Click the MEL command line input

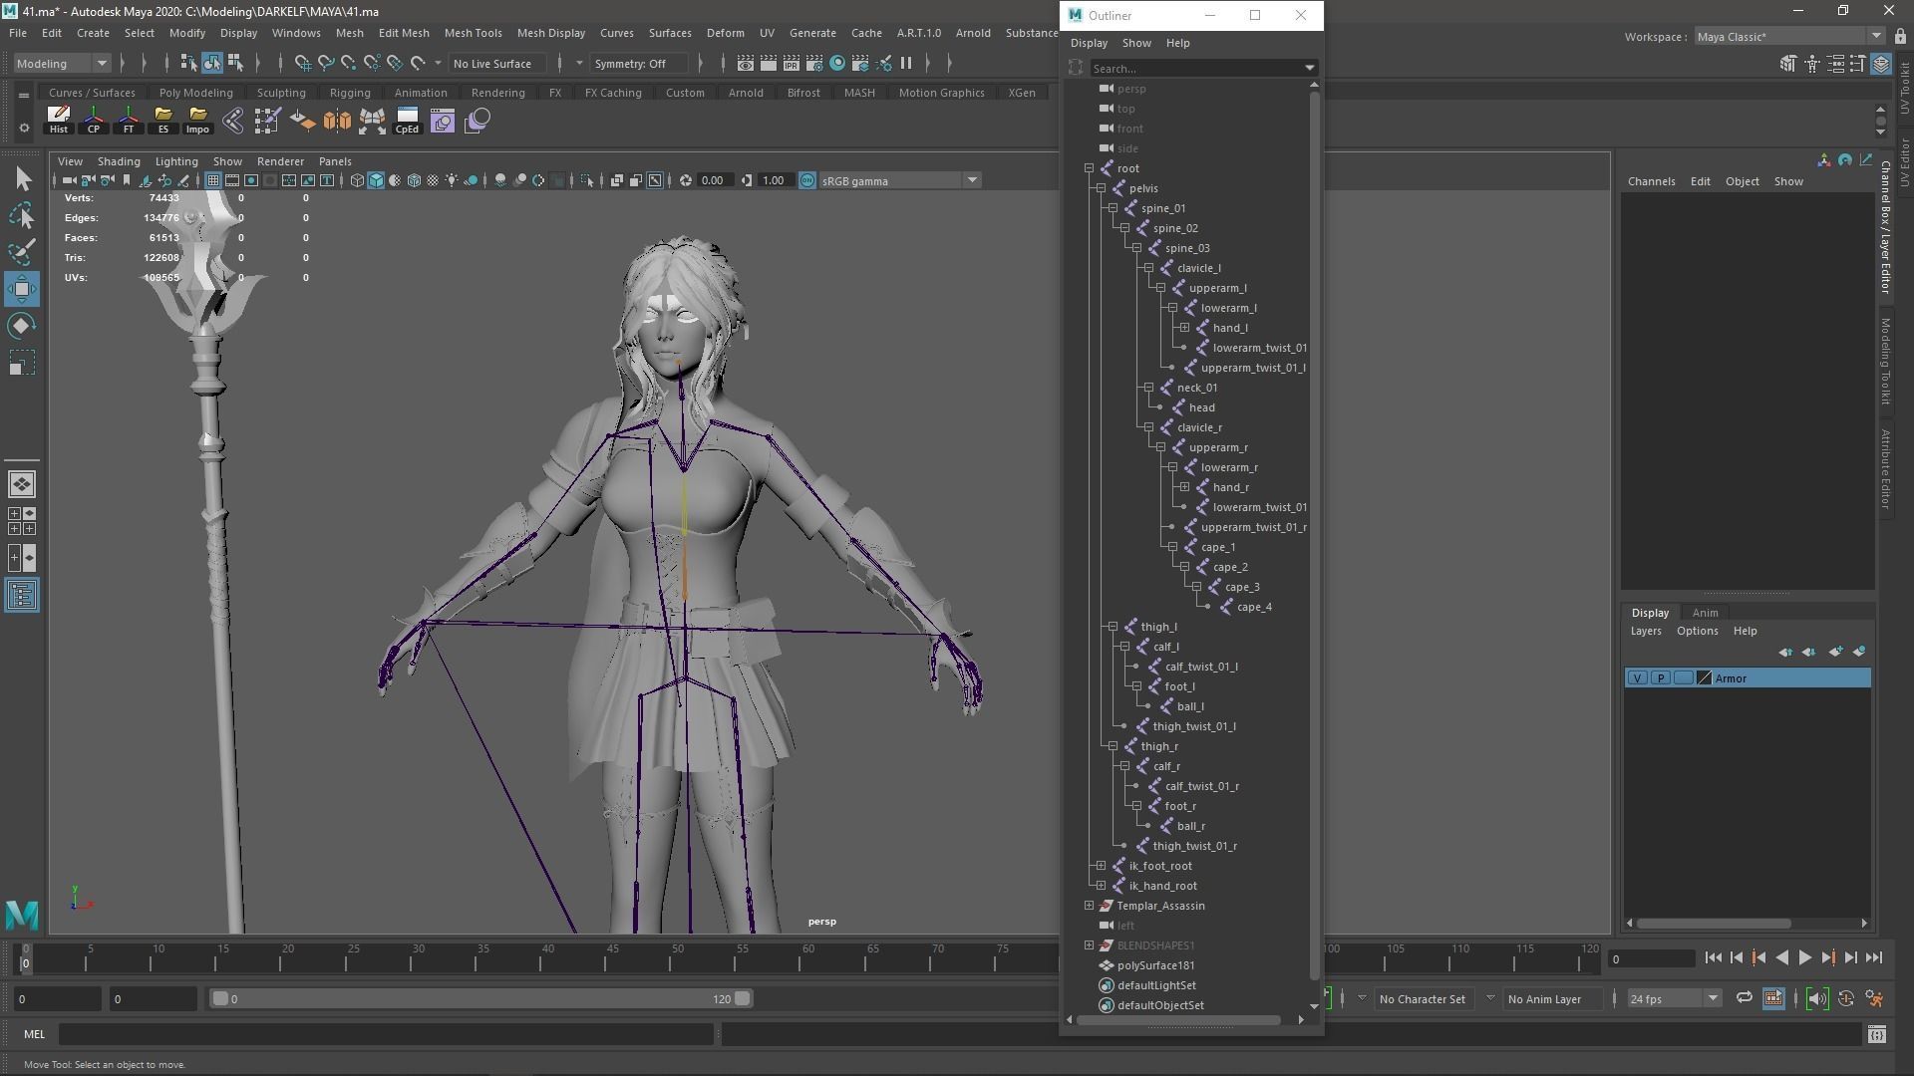[387, 1034]
